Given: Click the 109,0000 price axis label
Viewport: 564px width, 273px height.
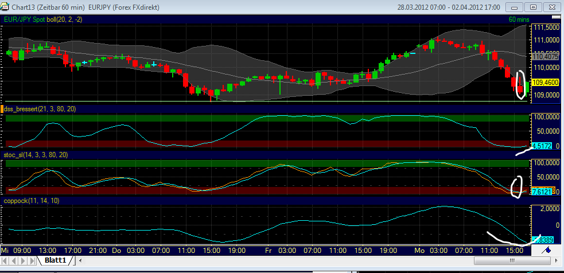Looking at the screenshot, I should (547, 95).
